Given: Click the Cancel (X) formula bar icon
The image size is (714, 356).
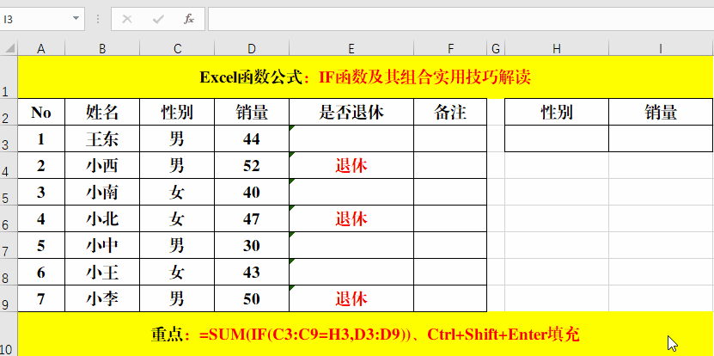Looking at the screenshot, I should click(127, 19).
